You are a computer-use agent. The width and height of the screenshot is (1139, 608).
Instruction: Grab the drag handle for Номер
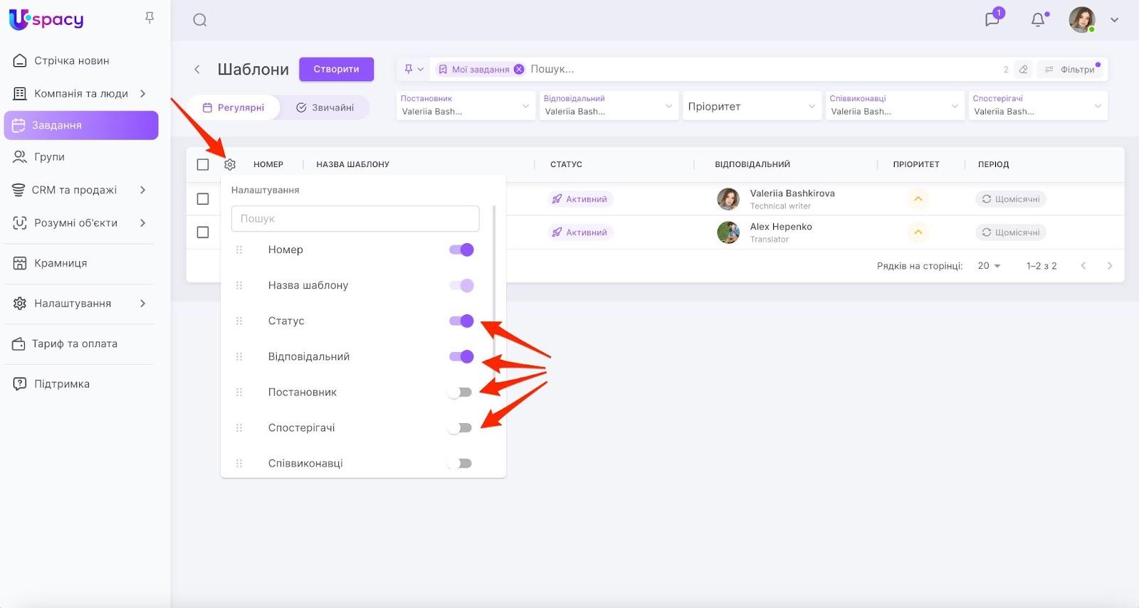pyautogui.click(x=239, y=250)
